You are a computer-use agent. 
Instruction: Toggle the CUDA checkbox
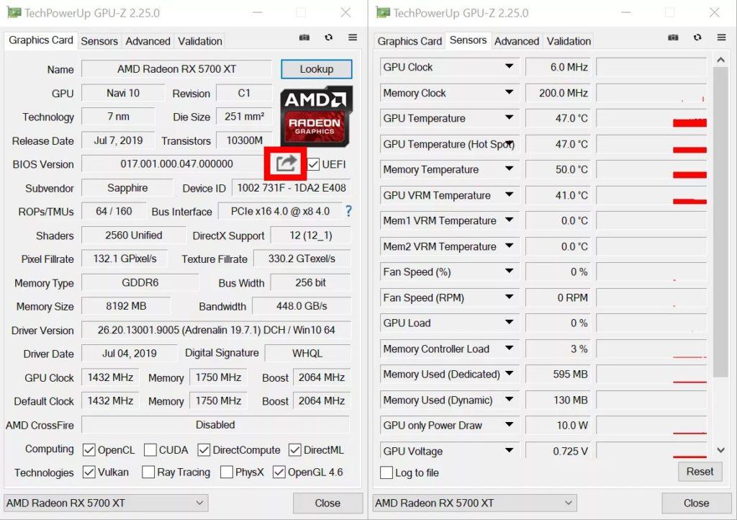pos(150,450)
